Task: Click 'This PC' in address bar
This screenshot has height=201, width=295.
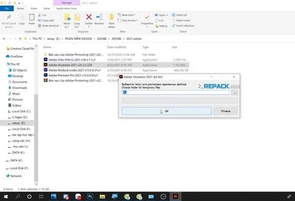Action: [x=37, y=39]
